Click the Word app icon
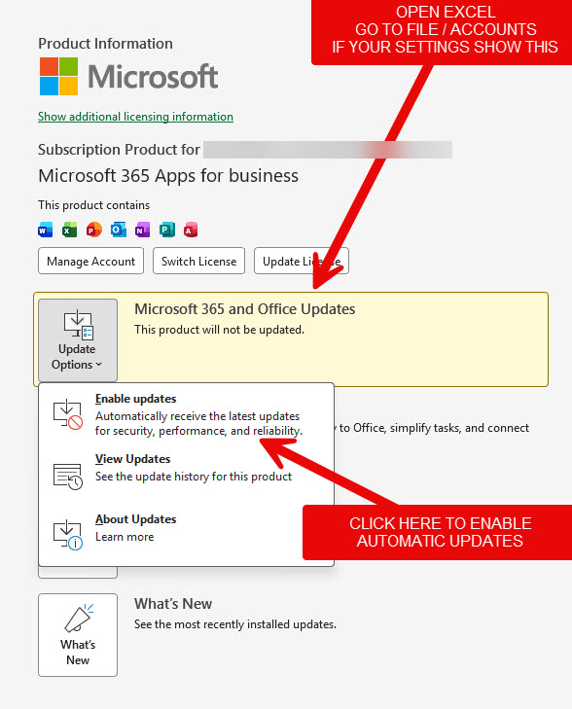 (x=45, y=230)
